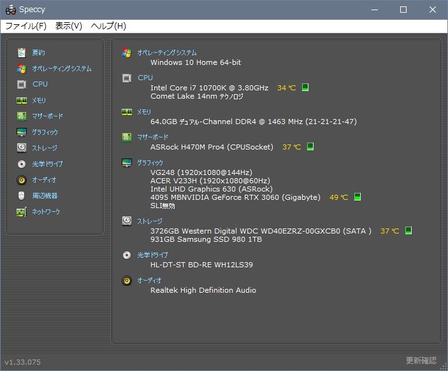Click the Windows 10 Home 64-bit text
448x371 pixels.
tap(196, 62)
